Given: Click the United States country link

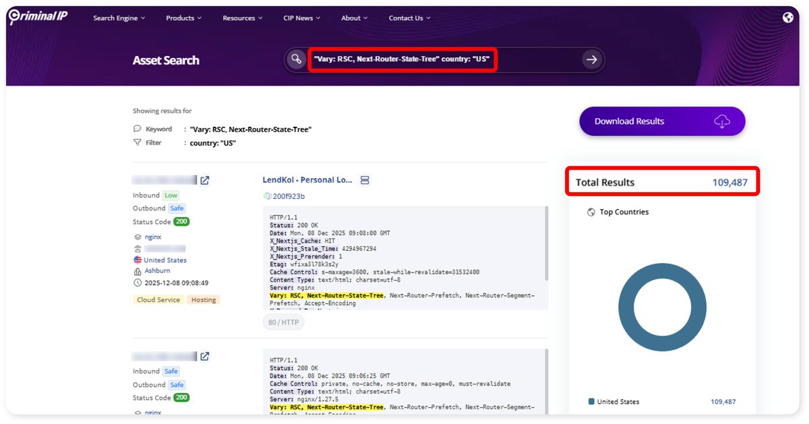Looking at the screenshot, I should [x=165, y=260].
